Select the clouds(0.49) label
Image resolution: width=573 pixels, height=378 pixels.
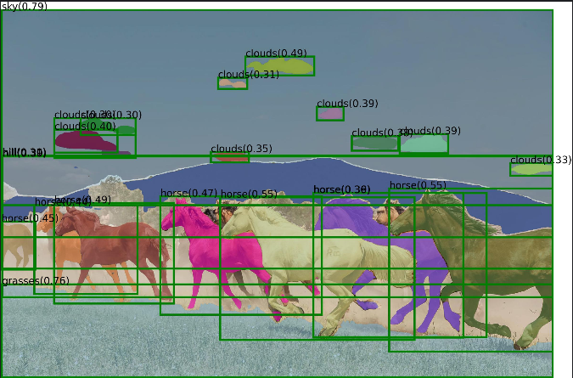click(x=276, y=53)
